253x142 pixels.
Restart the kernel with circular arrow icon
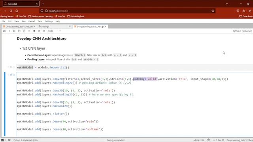pyautogui.click(x=39, y=31)
